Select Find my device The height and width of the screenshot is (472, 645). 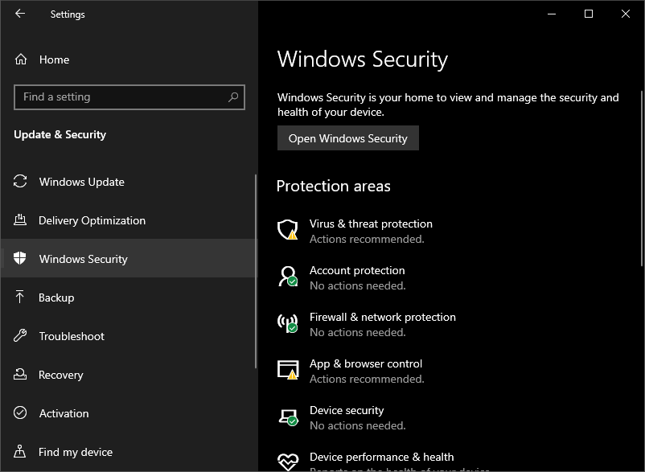(x=76, y=452)
